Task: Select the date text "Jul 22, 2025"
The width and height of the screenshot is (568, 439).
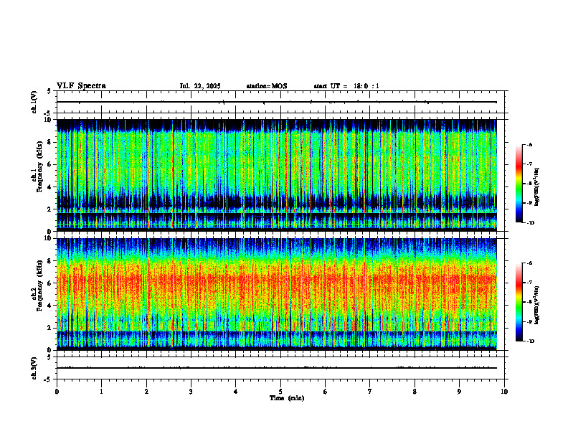Action: 200,86
